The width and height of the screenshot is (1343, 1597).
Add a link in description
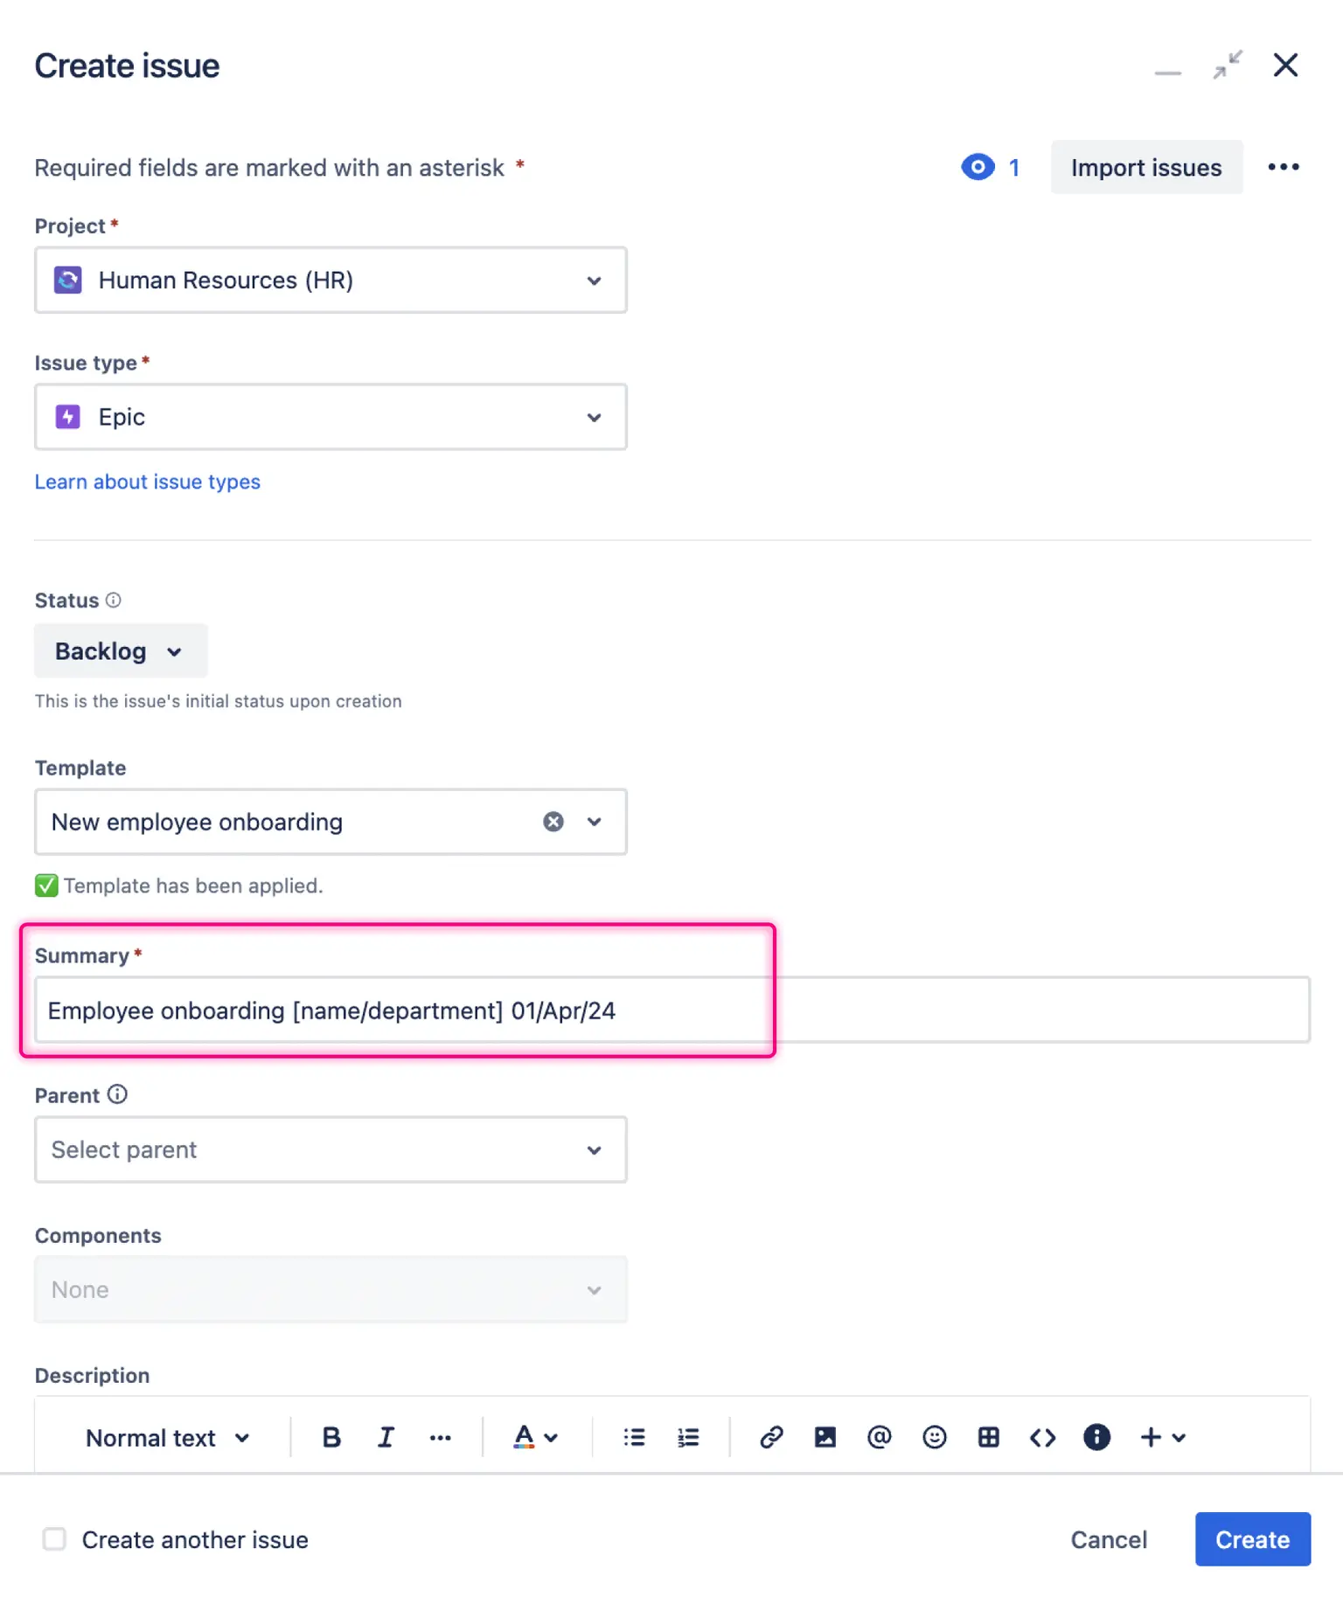click(x=771, y=1437)
